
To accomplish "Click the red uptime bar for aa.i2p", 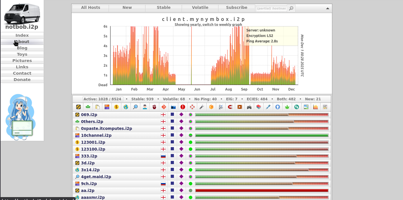I will click(x=262, y=191).
